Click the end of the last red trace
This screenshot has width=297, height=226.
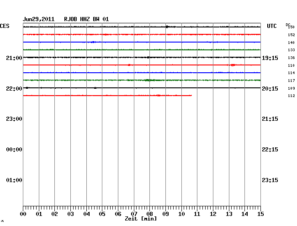191,95
